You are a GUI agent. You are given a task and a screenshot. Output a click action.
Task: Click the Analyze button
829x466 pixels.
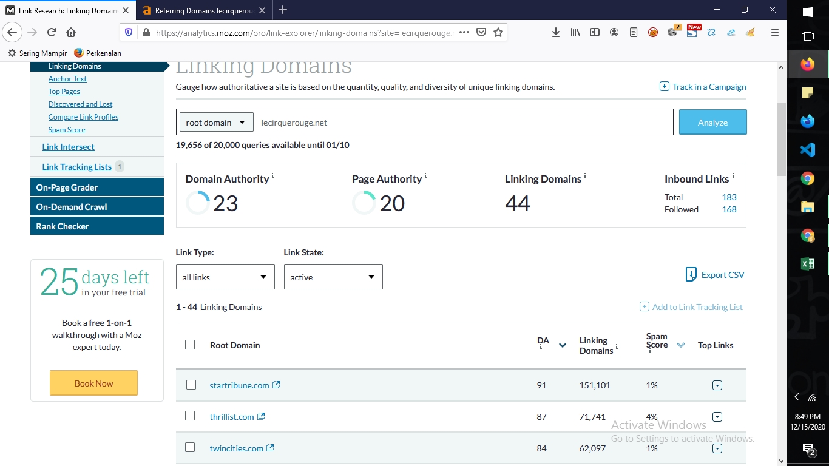pyautogui.click(x=712, y=122)
